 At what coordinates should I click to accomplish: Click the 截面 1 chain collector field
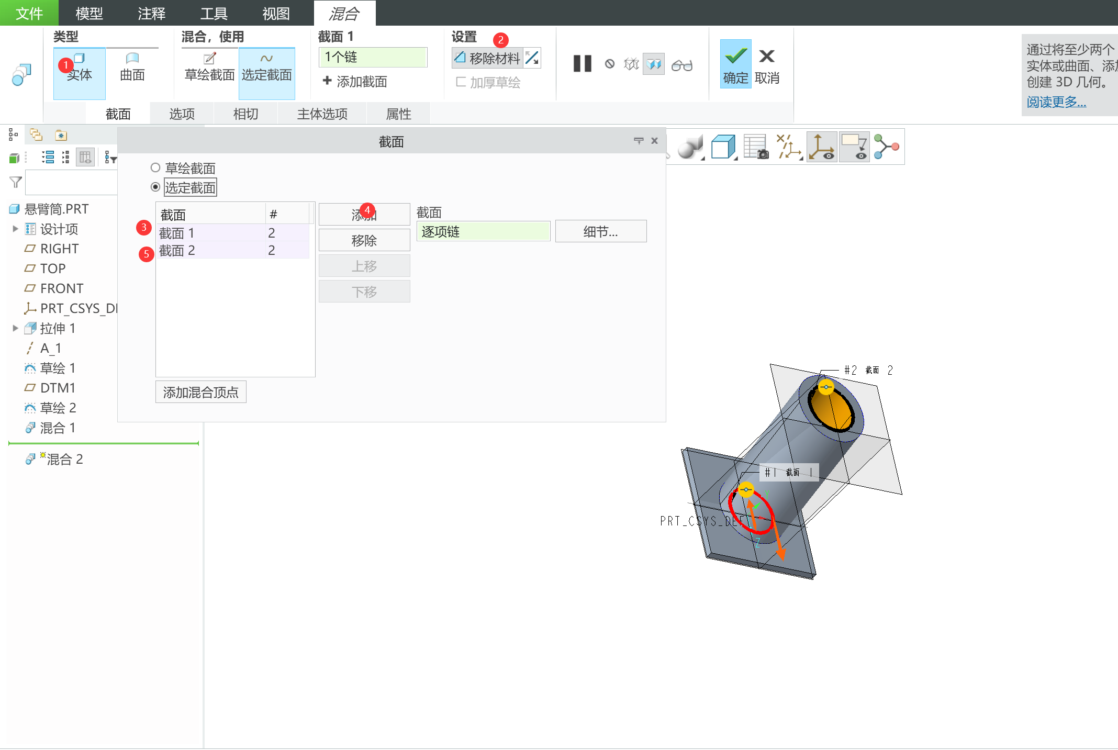pyautogui.click(x=373, y=57)
